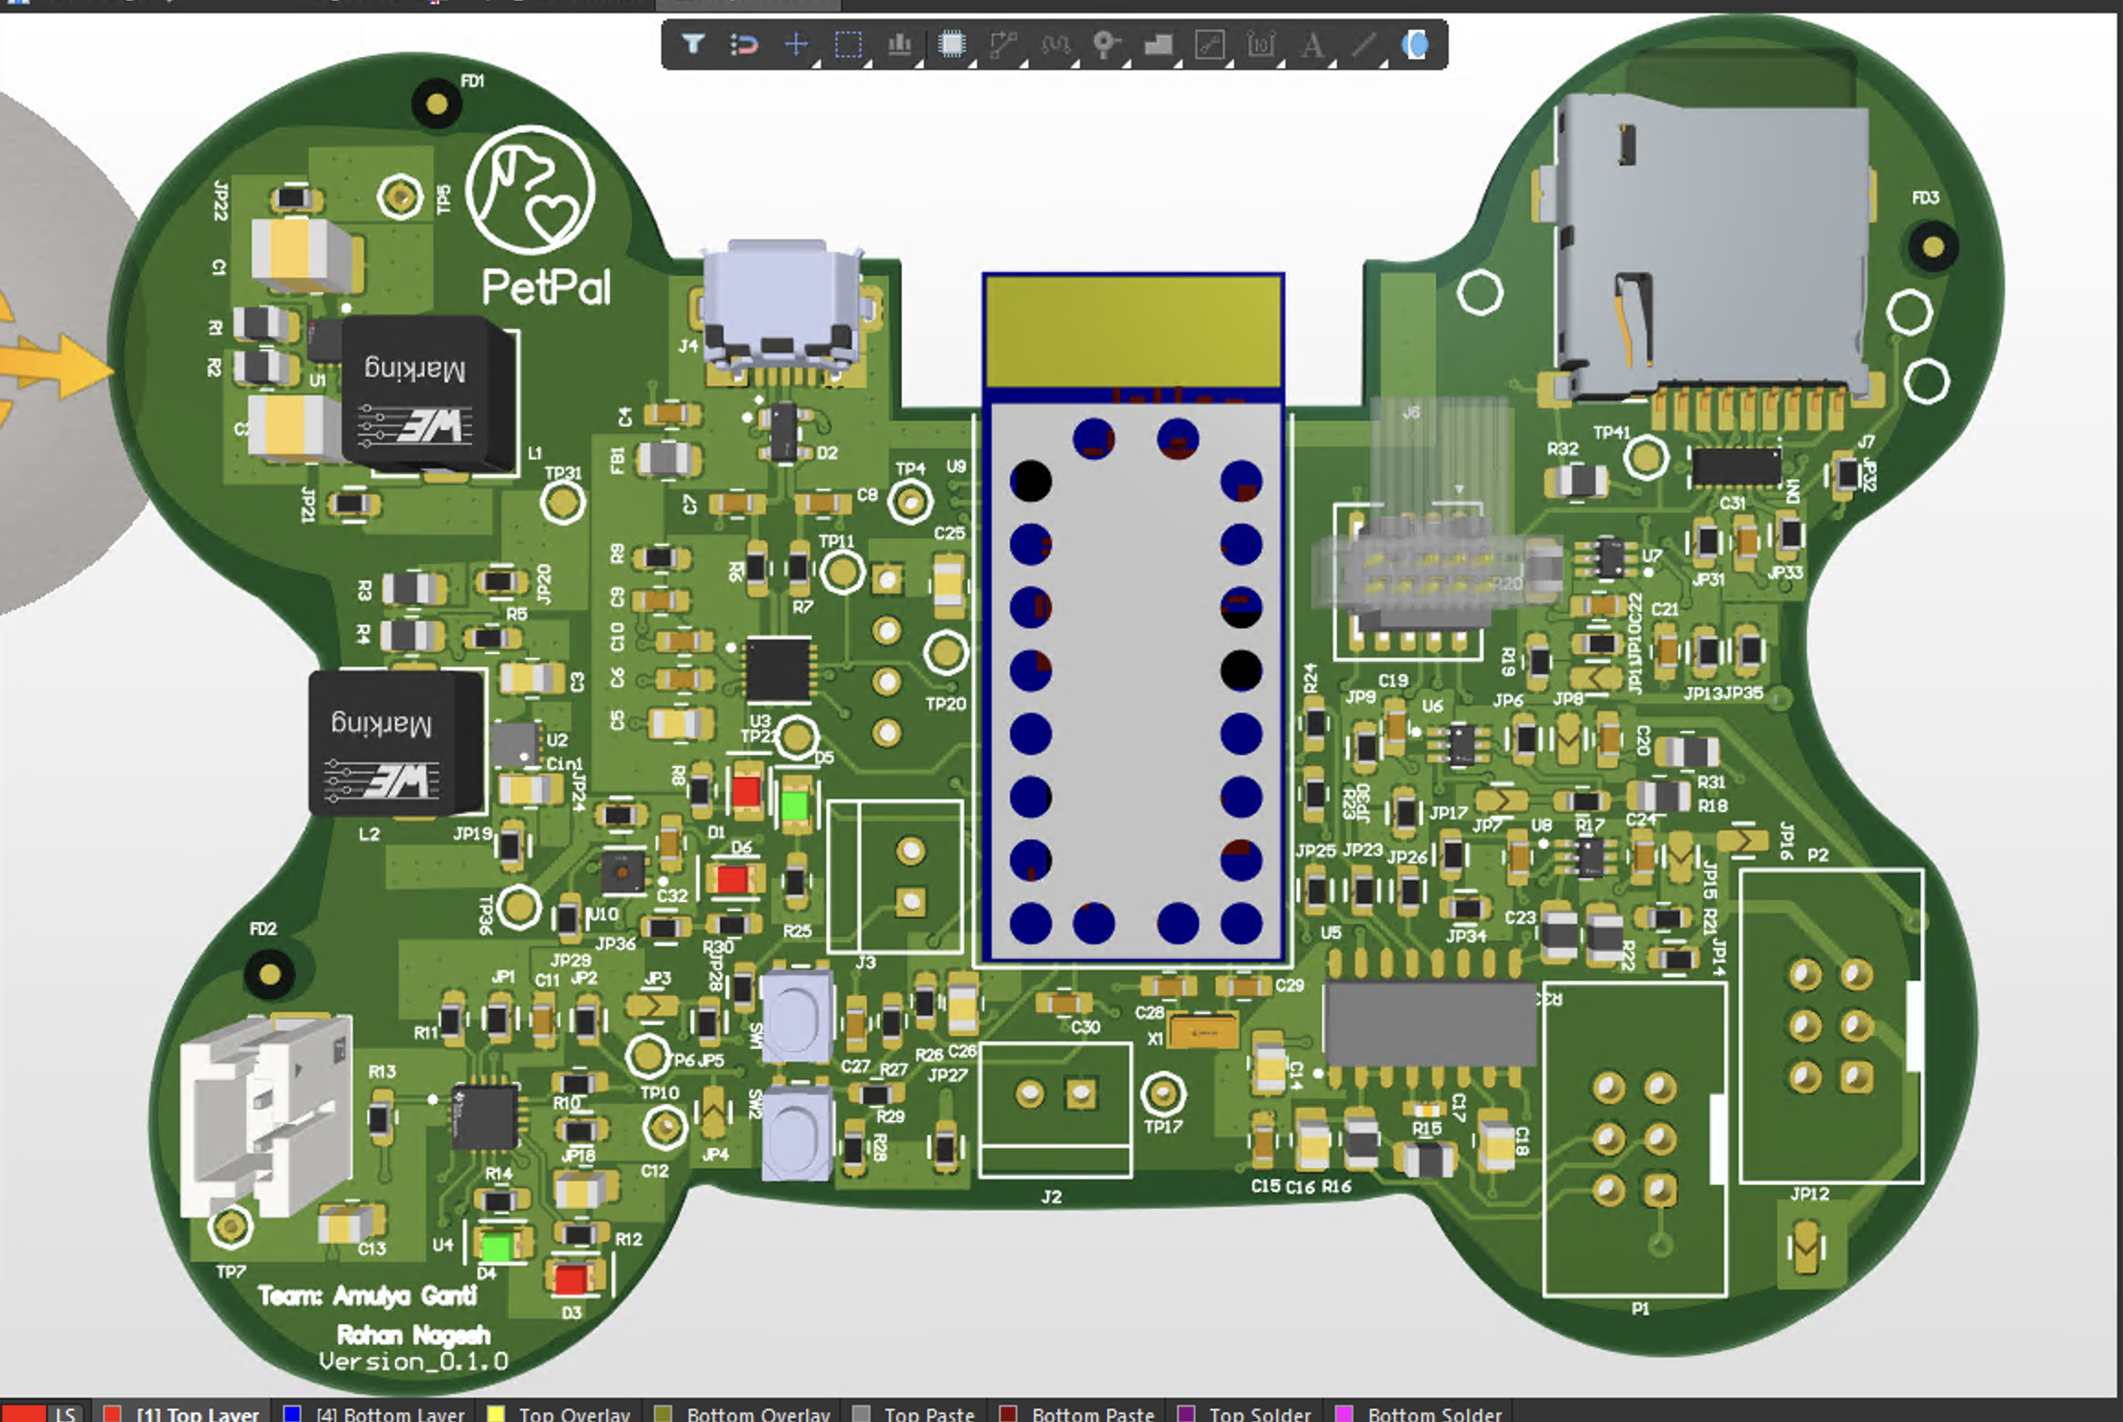The image size is (2123, 1422).
Task: Select the red LED D6
Action: 733,878
